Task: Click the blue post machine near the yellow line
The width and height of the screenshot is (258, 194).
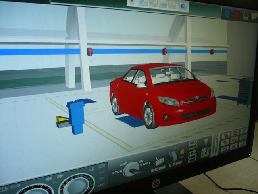Action: tap(76, 117)
